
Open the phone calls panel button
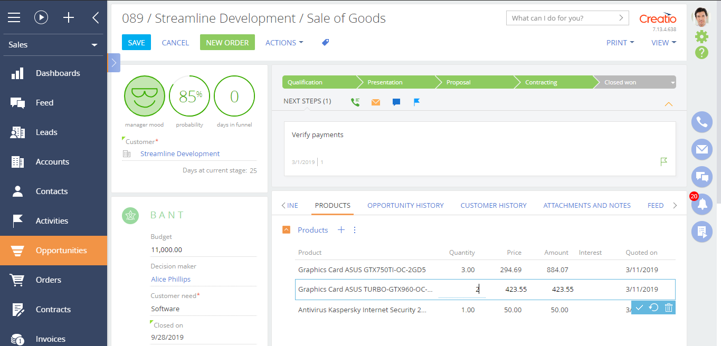coord(702,122)
